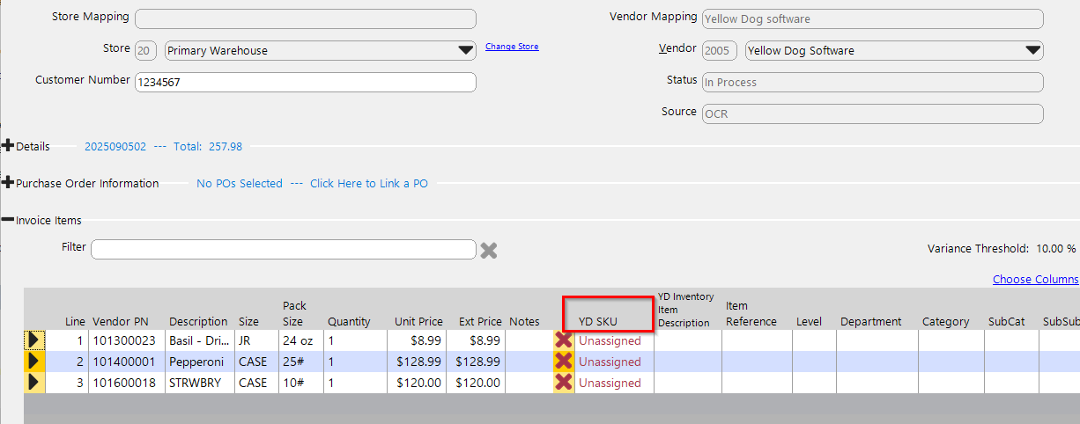
Task: Click the YD SKU column header
Action: pyautogui.click(x=598, y=322)
